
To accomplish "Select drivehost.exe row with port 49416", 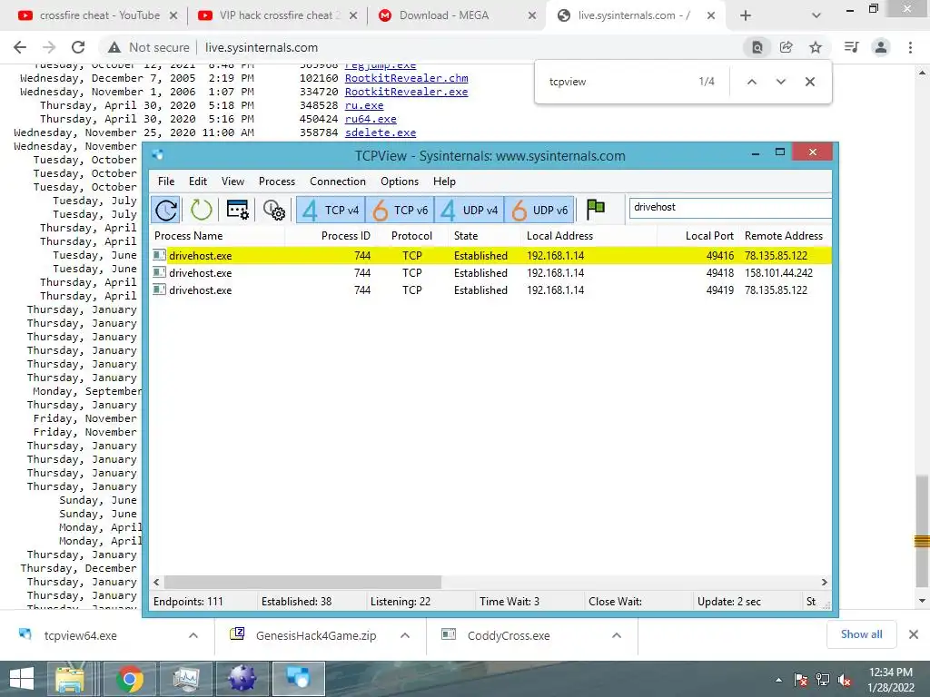I will [490, 255].
